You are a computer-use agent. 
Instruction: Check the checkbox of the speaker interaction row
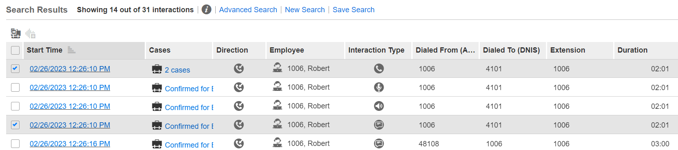point(15,106)
